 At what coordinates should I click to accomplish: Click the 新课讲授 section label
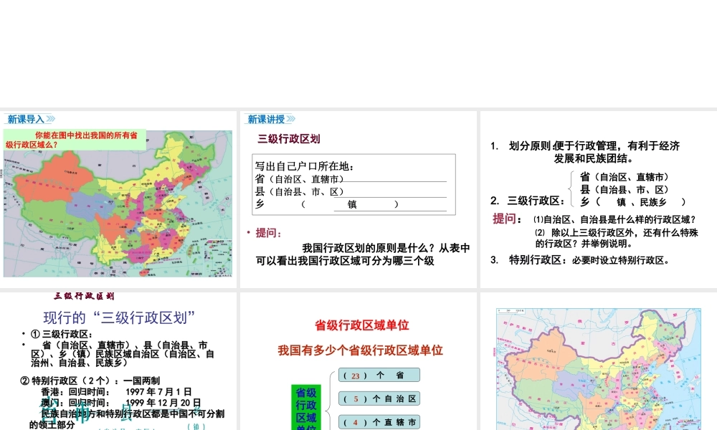(x=266, y=119)
